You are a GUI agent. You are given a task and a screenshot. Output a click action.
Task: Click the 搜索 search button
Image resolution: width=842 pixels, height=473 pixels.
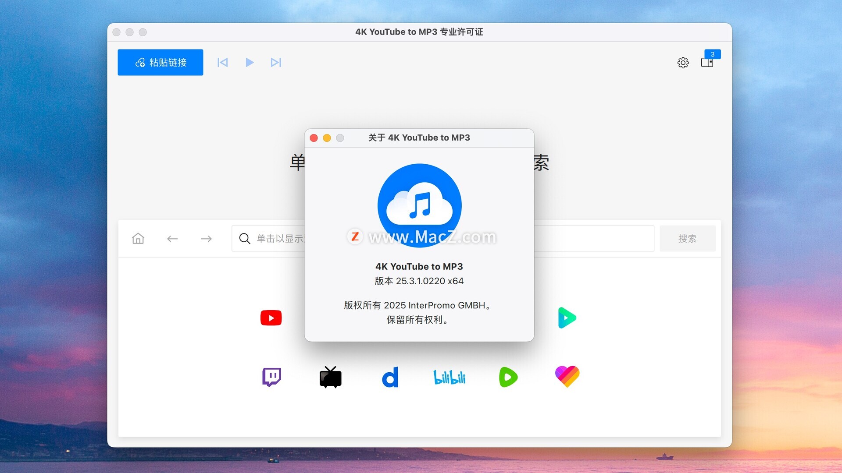point(688,238)
